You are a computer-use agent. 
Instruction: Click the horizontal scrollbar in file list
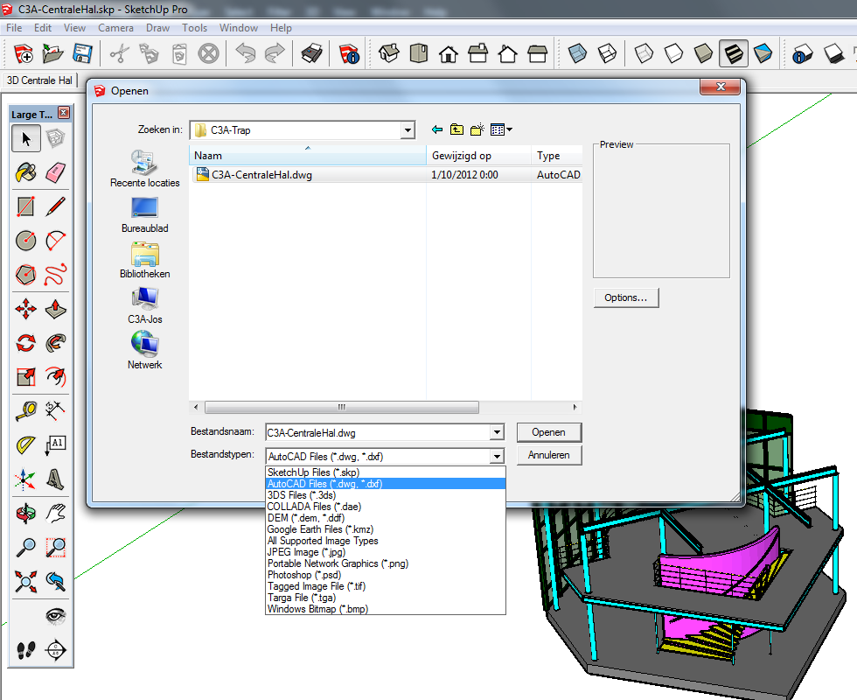pyautogui.click(x=342, y=408)
